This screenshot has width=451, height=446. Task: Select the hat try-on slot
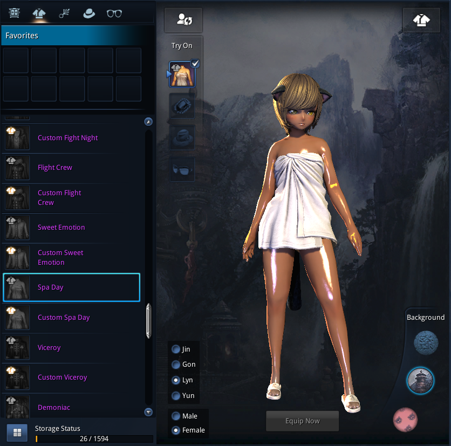pos(182,138)
